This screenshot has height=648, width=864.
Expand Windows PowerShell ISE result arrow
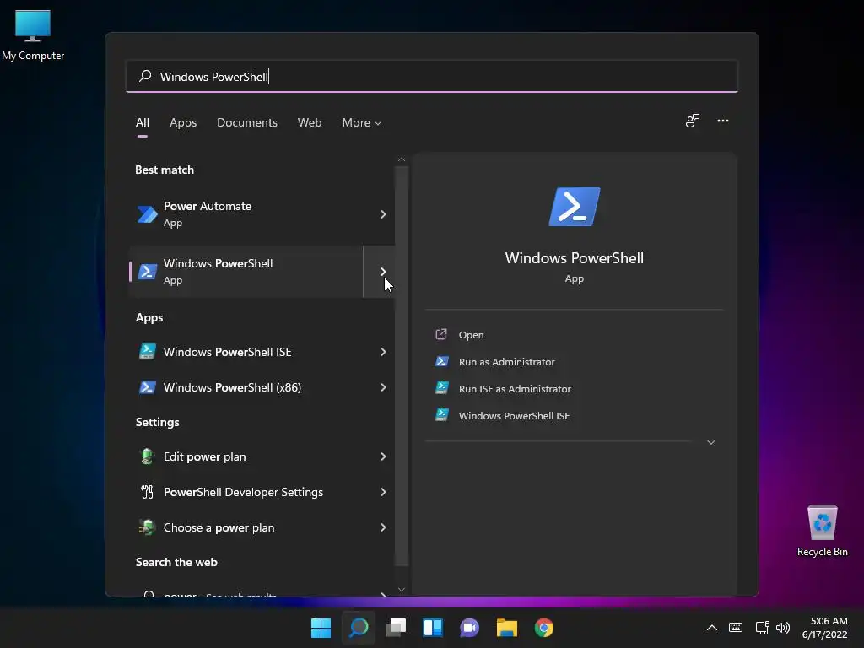[383, 352]
